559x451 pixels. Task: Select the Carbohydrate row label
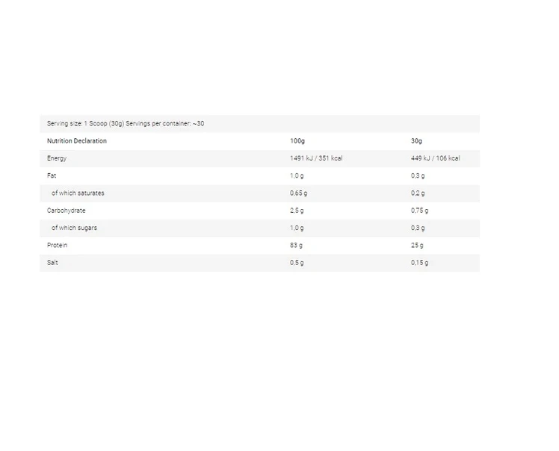pyautogui.click(x=66, y=211)
